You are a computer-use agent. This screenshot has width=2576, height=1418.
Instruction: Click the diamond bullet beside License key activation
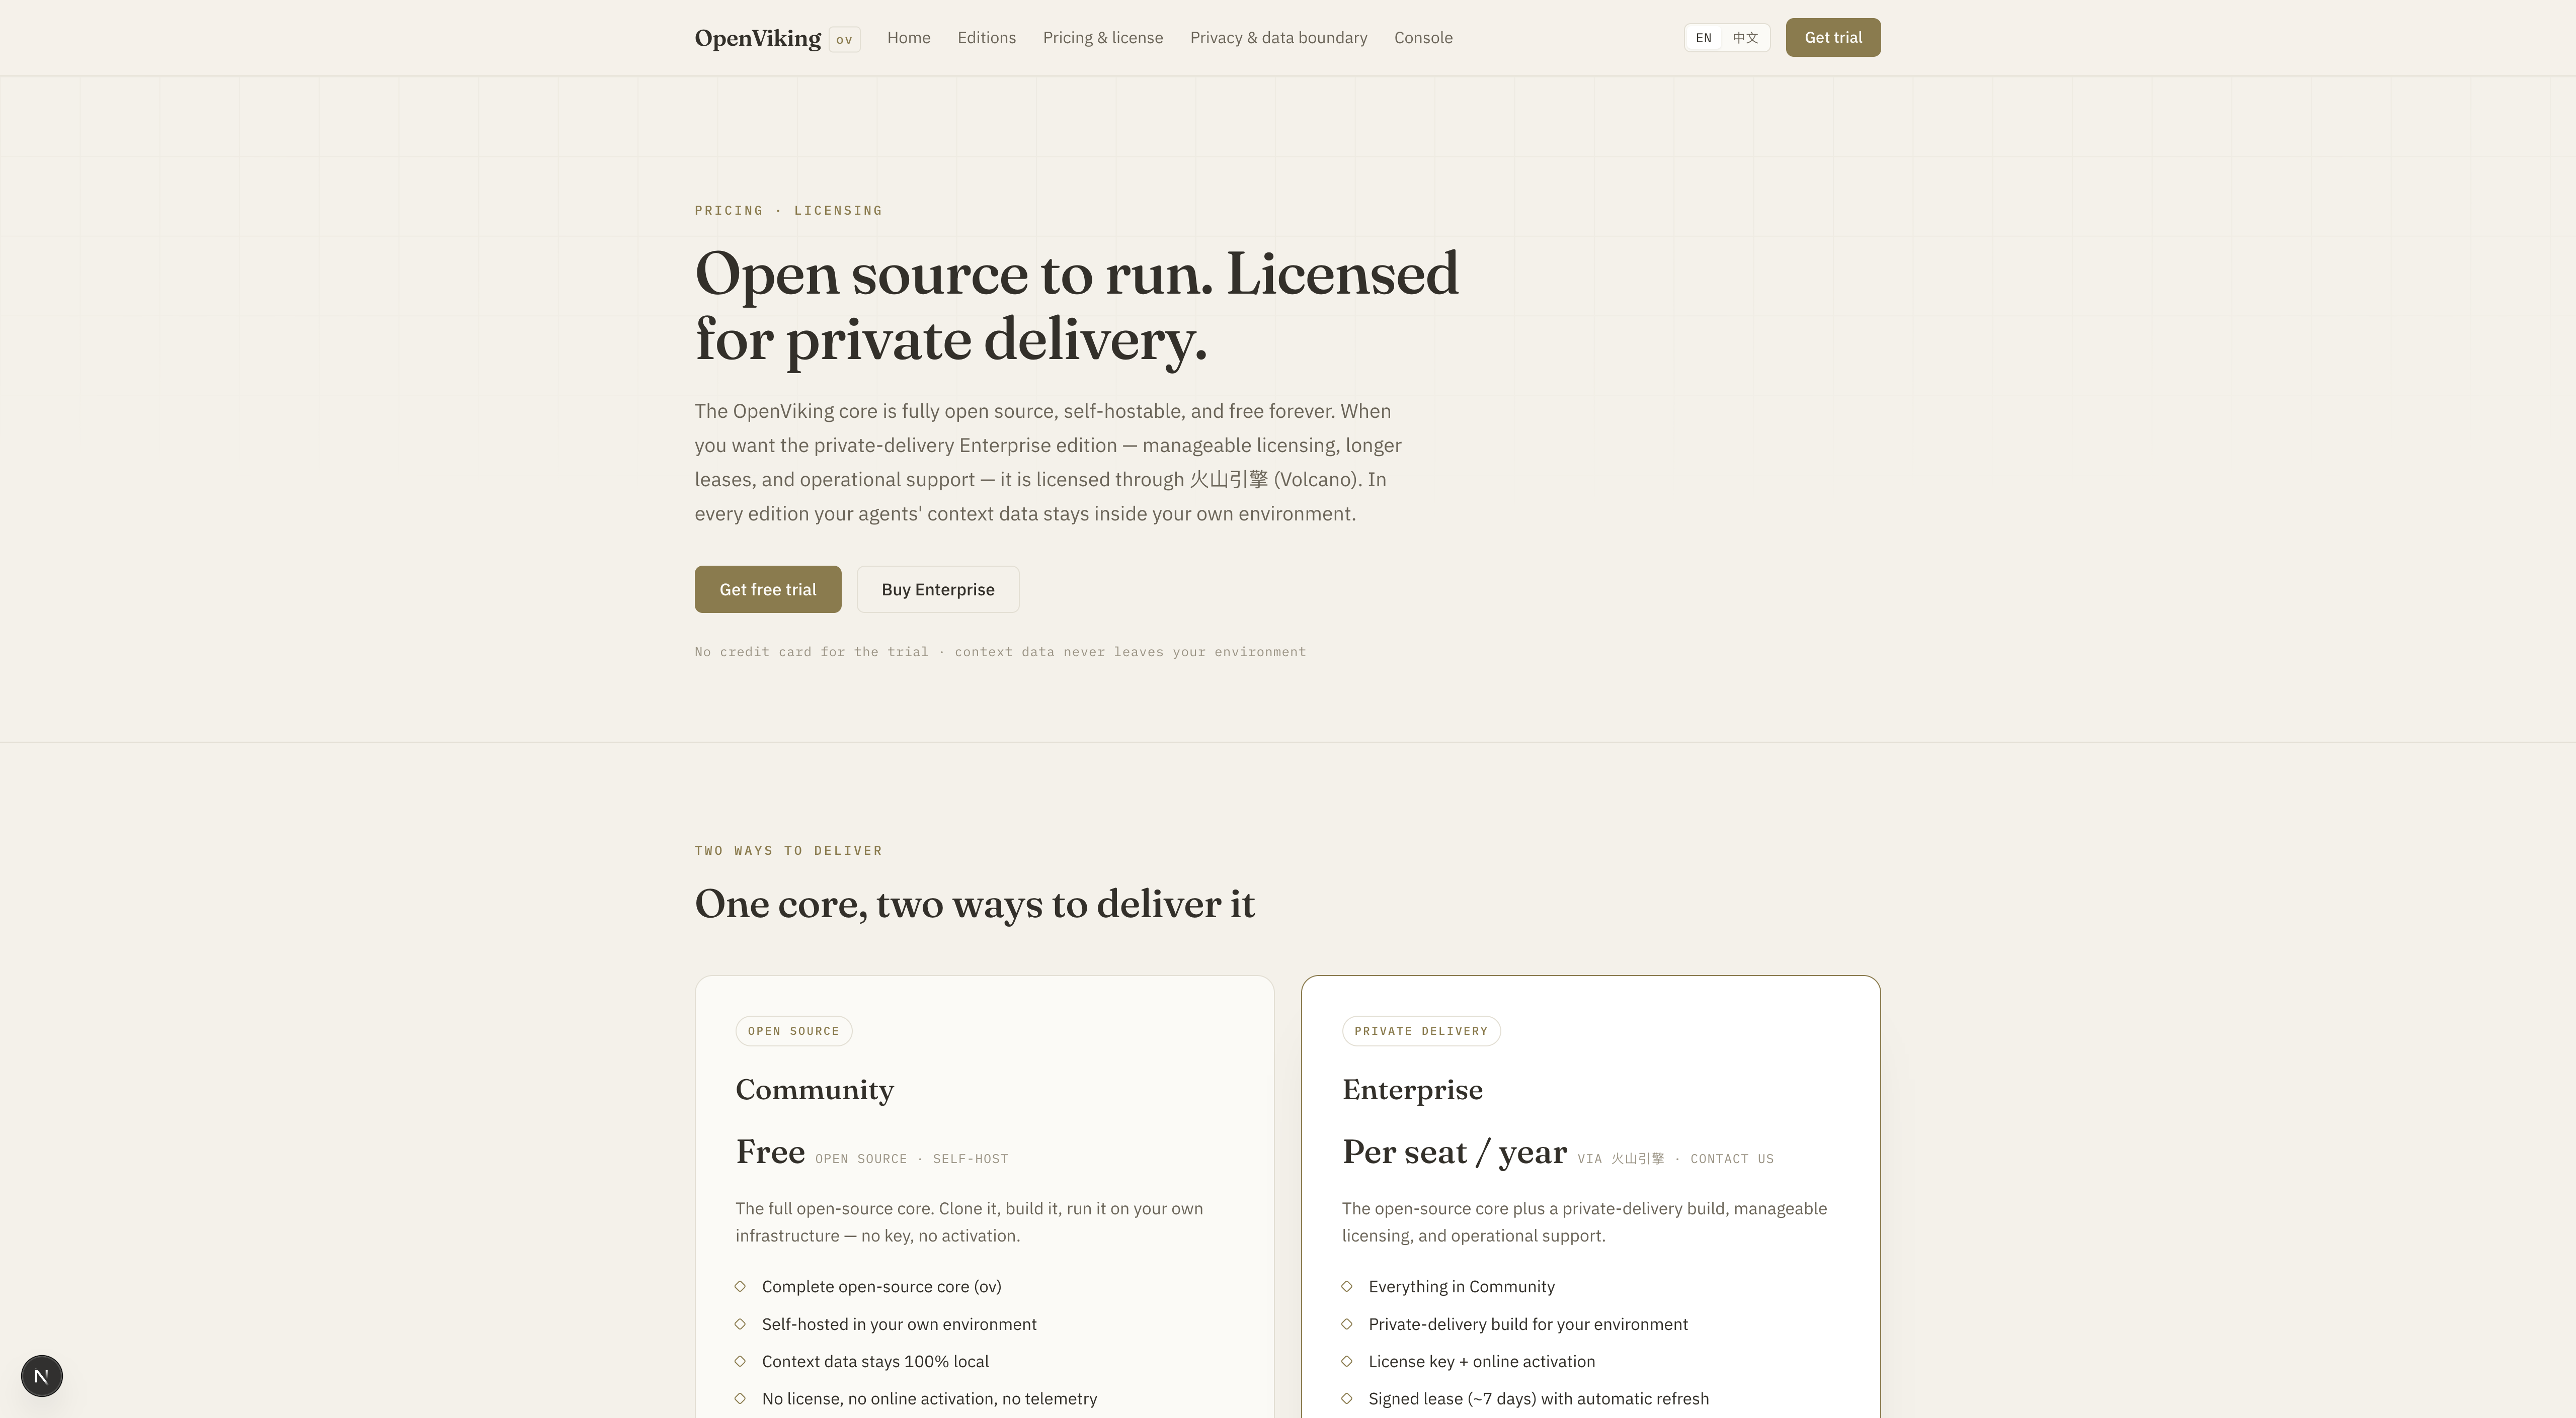pos(1347,1361)
